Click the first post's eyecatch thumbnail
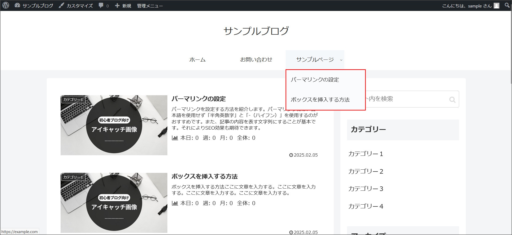This screenshot has width=512, height=235. [x=114, y=125]
